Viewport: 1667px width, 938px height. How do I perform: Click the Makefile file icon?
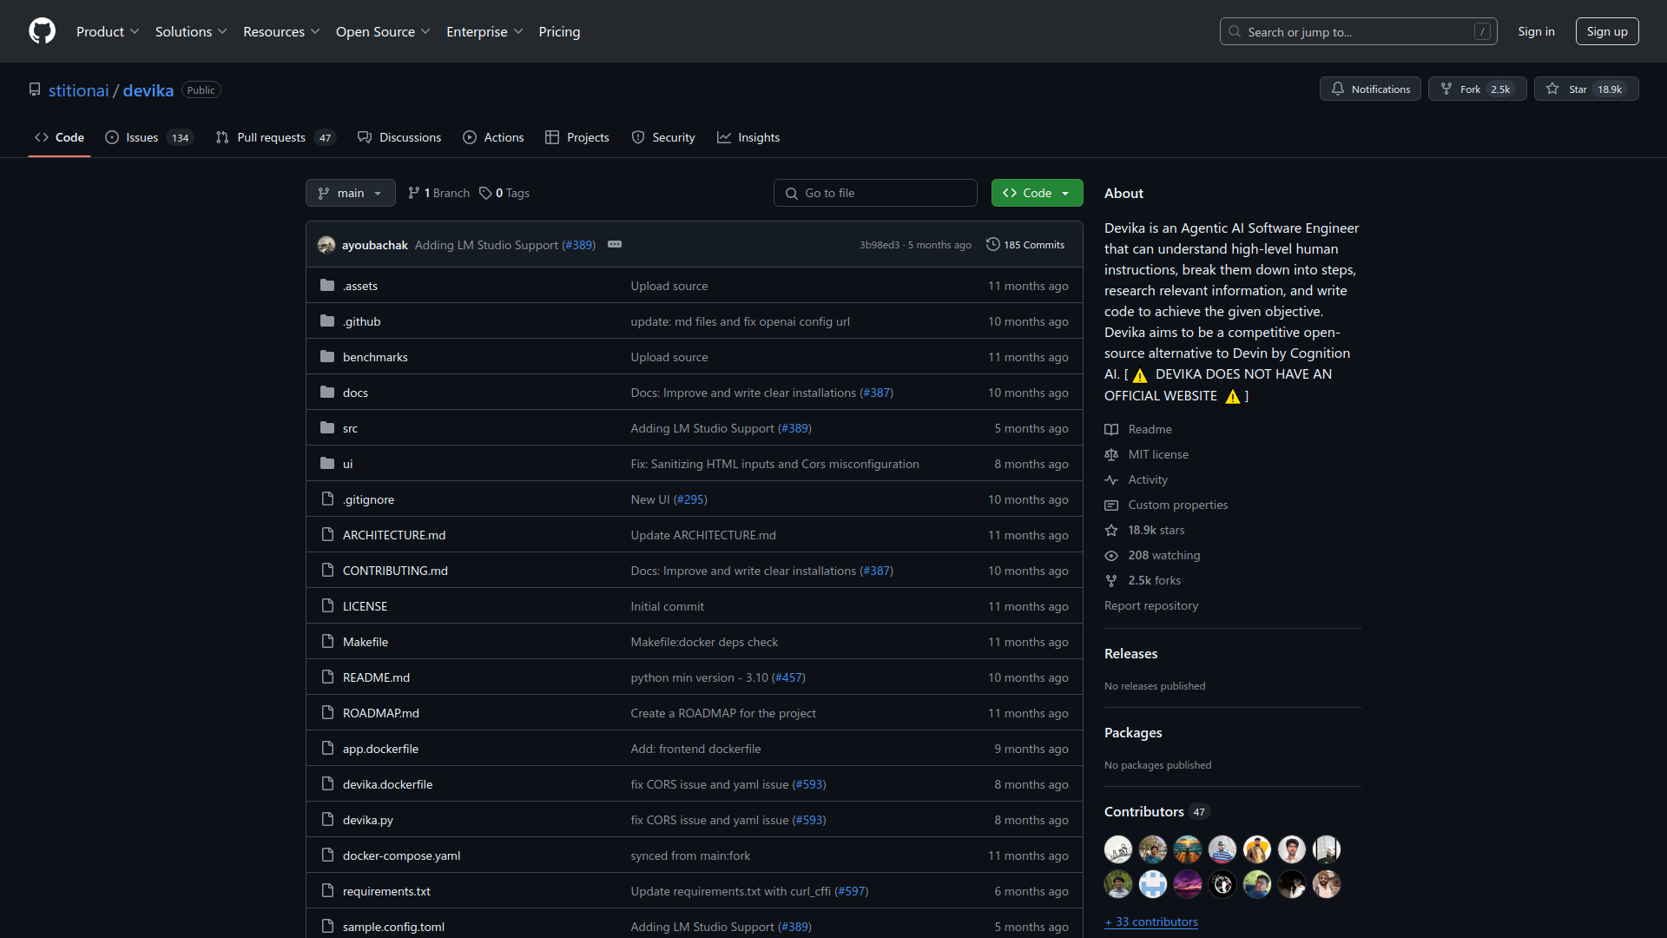point(327,641)
